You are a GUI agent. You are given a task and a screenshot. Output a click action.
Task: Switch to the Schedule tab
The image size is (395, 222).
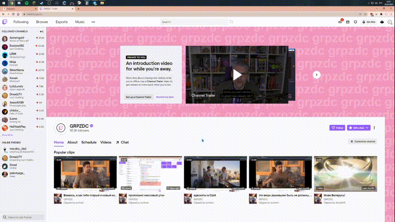click(89, 142)
